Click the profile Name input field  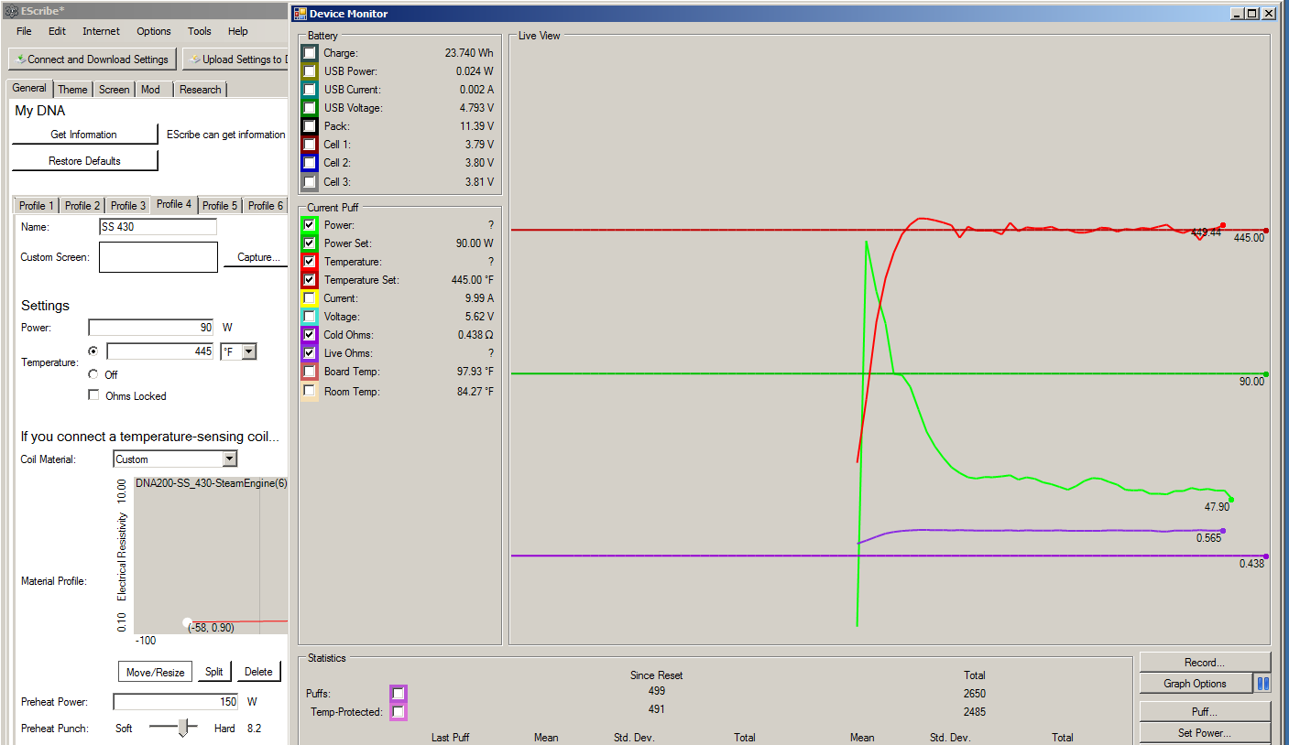coord(158,227)
